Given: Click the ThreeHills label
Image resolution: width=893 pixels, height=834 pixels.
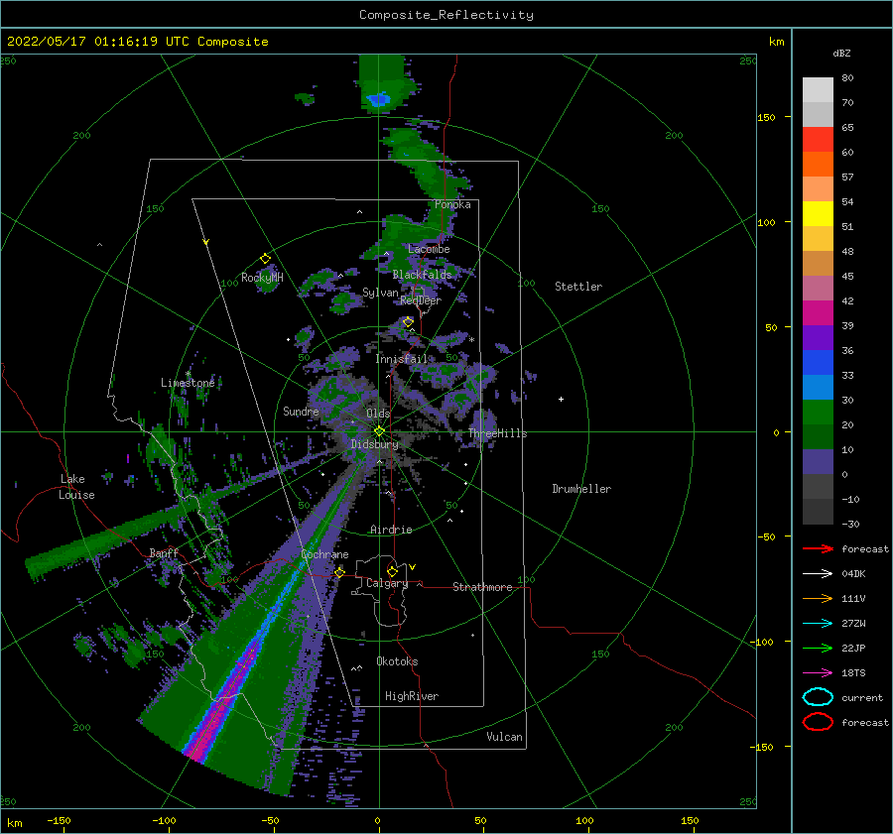Looking at the screenshot, I should (x=497, y=433).
